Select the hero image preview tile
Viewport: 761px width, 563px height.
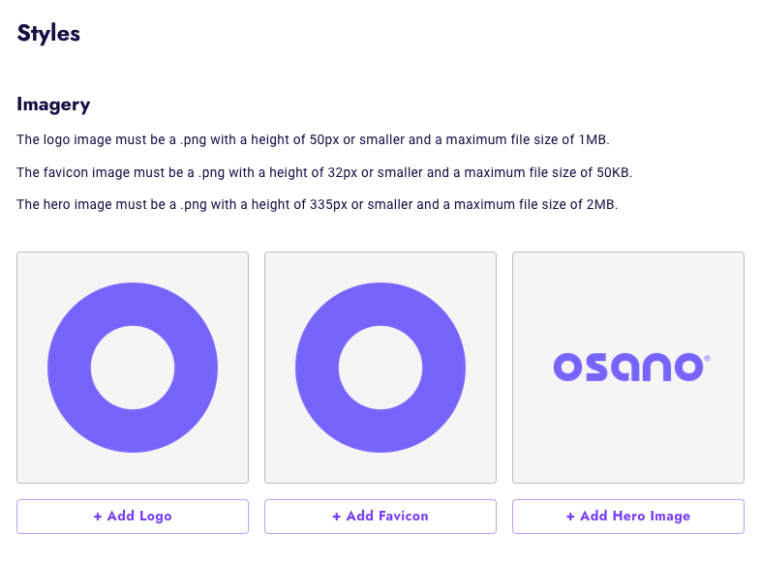tap(628, 368)
